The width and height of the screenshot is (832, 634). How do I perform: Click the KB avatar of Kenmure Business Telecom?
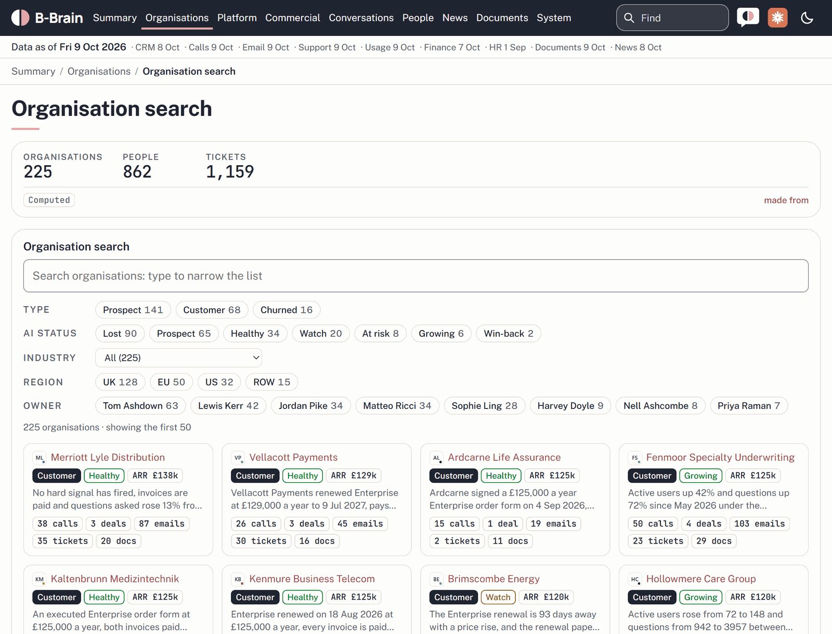coord(238,579)
